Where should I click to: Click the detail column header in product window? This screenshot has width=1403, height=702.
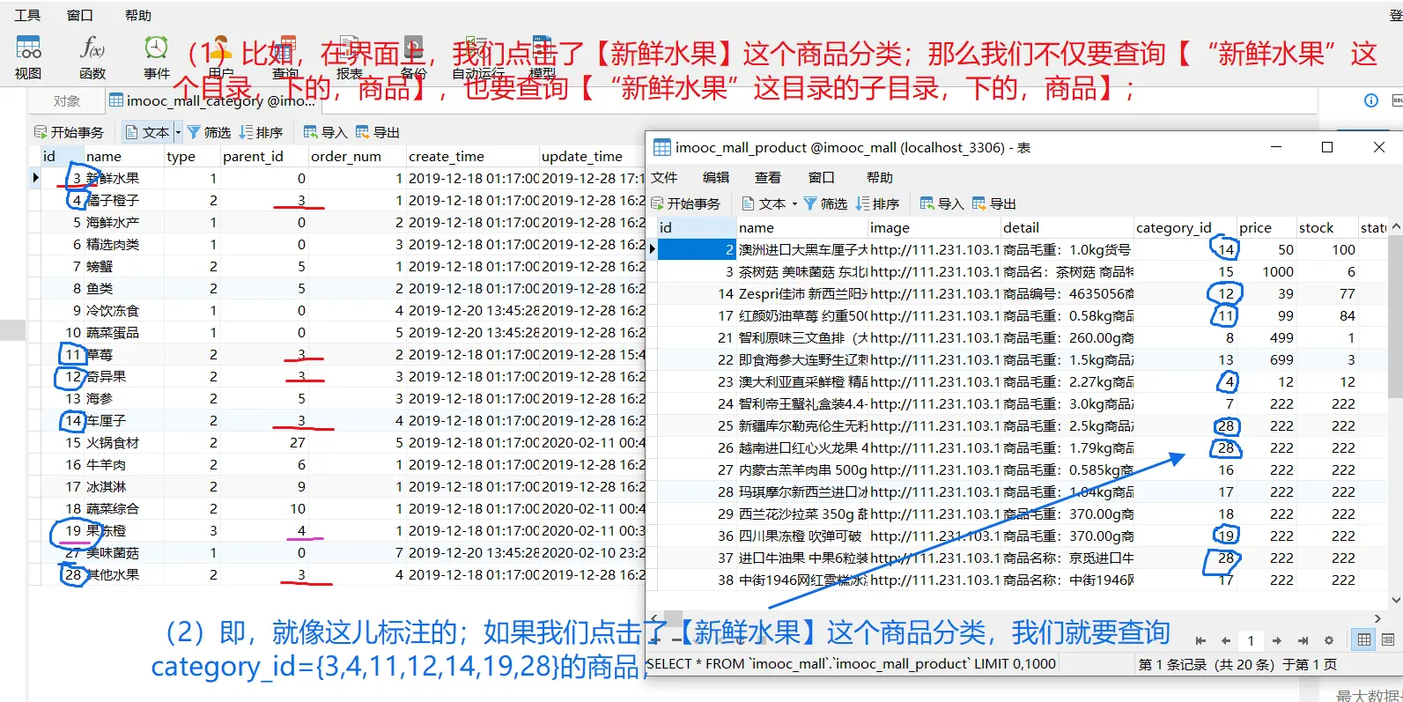[x=1067, y=227]
